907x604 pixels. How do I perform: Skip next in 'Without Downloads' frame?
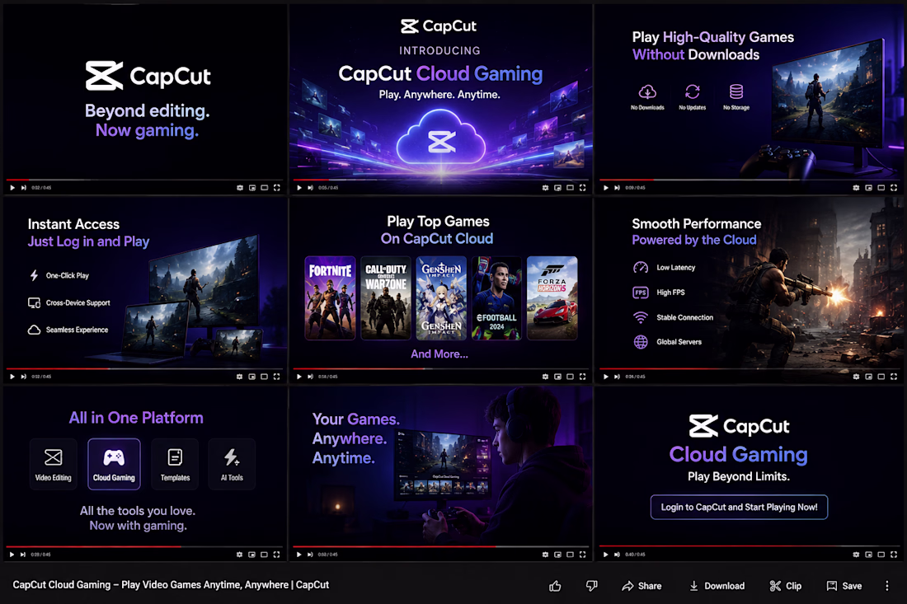click(618, 188)
